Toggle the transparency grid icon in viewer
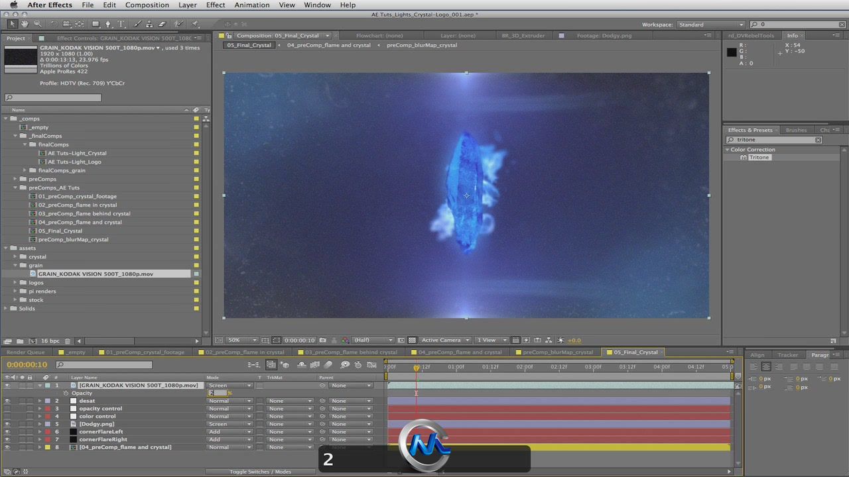The width and height of the screenshot is (849, 477). point(412,340)
